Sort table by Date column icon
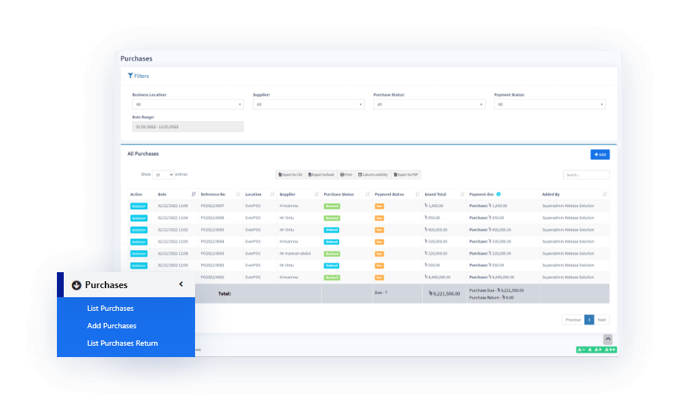The image size is (680, 420). [194, 194]
